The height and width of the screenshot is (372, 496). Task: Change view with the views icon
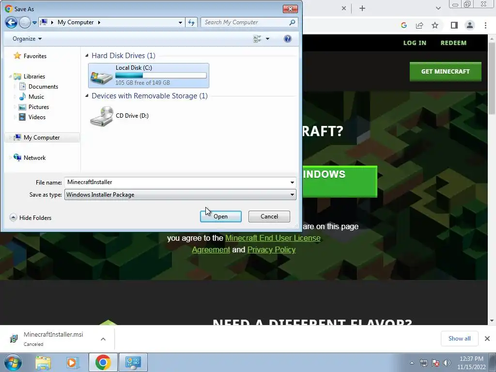257,39
